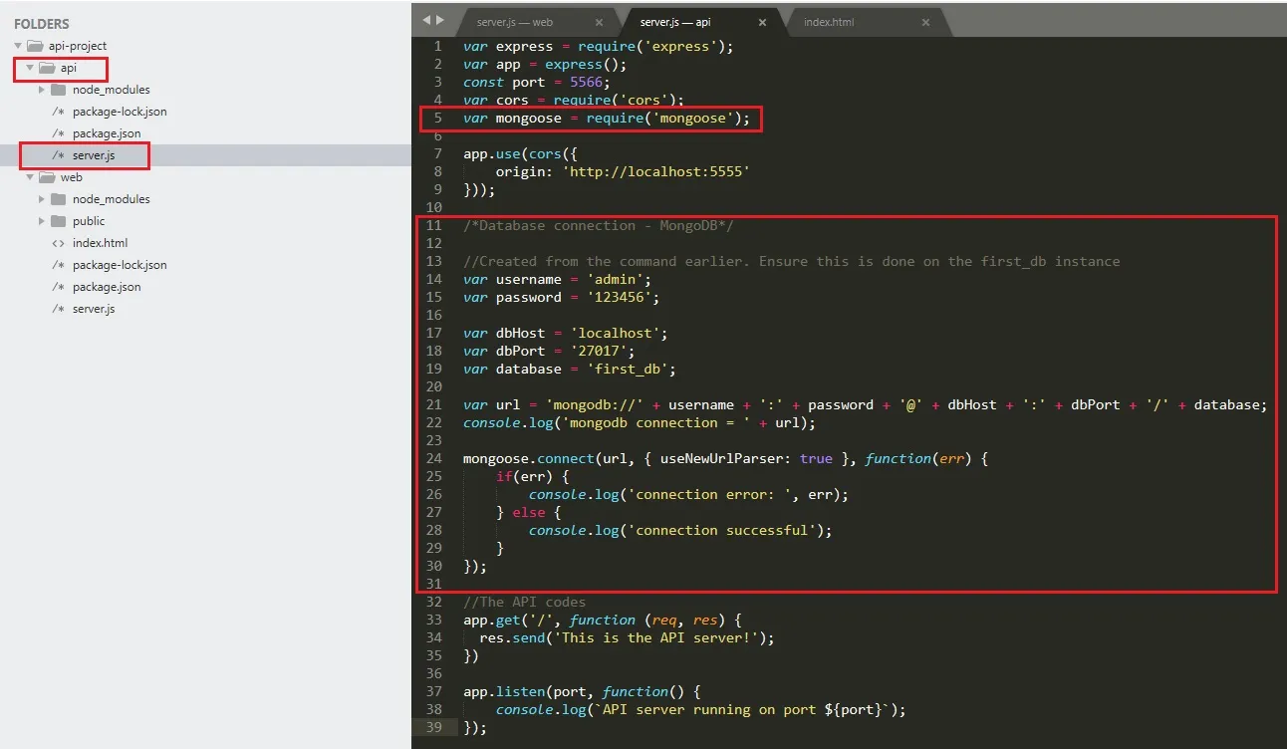Click the dbHost = 'localhost' line
Image resolution: width=1287 pixels, height=749 pixels.
[566, 333]
